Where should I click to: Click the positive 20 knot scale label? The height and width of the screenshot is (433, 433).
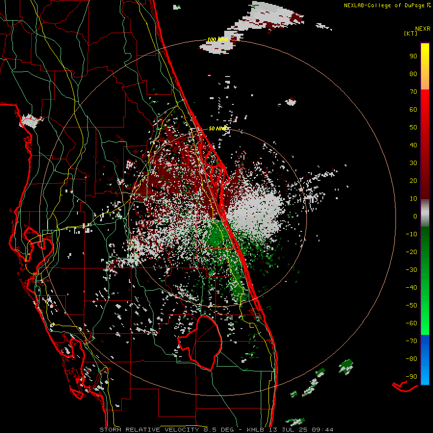[413, 180]
